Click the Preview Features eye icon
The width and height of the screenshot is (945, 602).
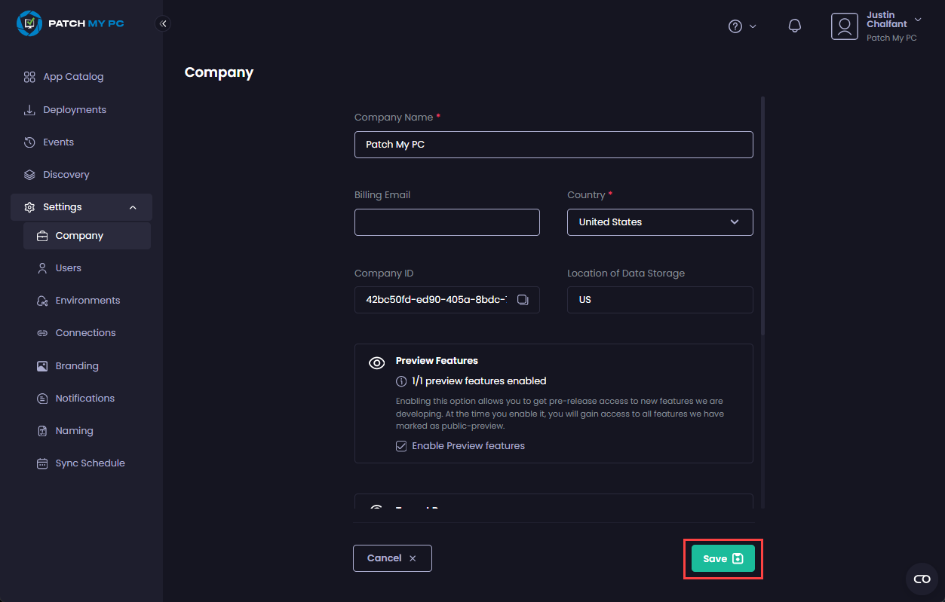coord(376,363)
